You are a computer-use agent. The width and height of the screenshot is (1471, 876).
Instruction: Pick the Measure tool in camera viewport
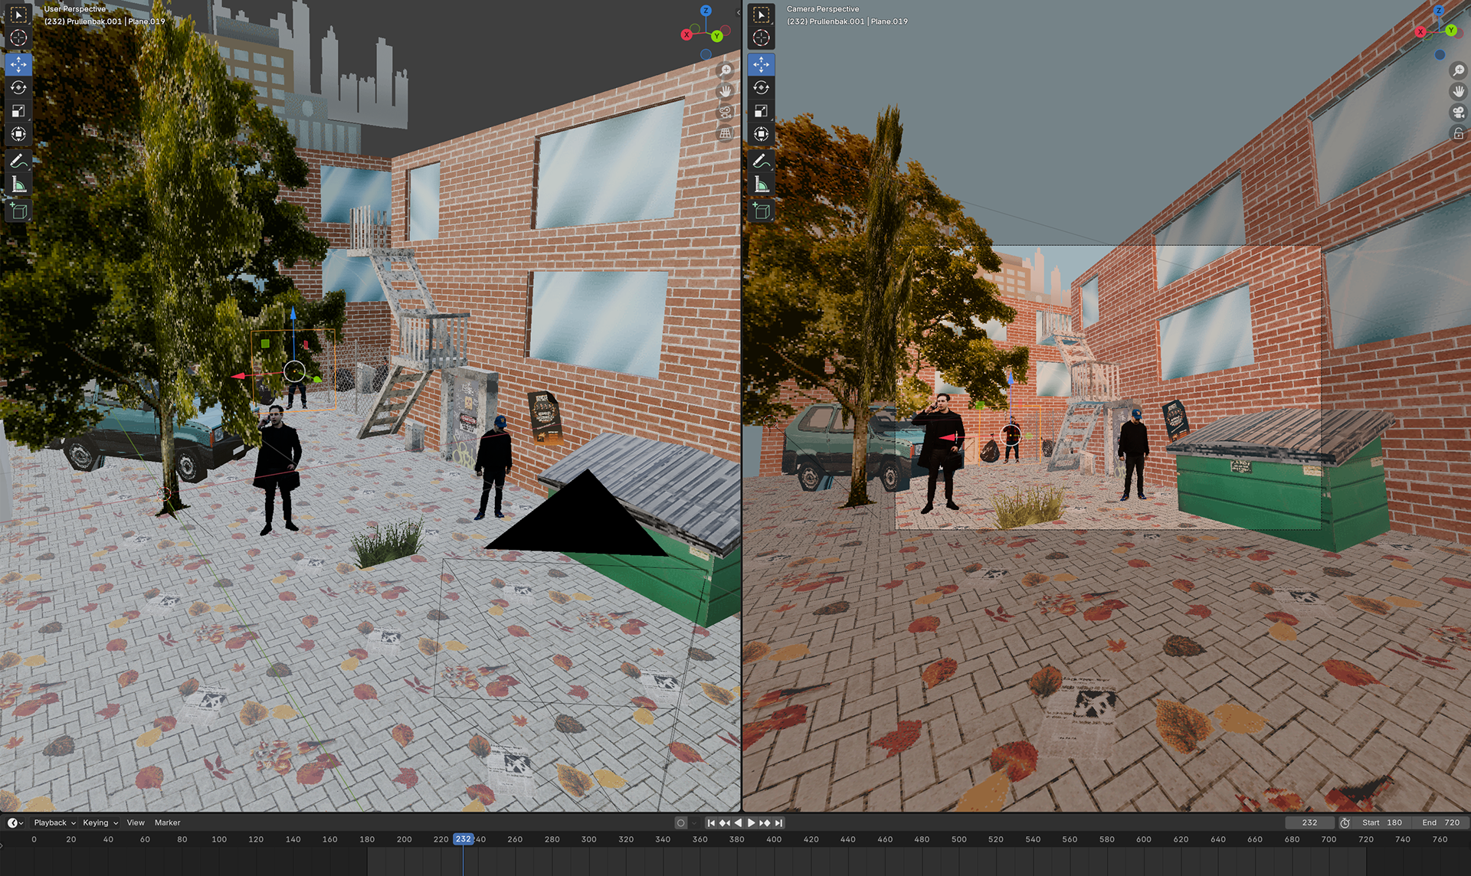761,185
